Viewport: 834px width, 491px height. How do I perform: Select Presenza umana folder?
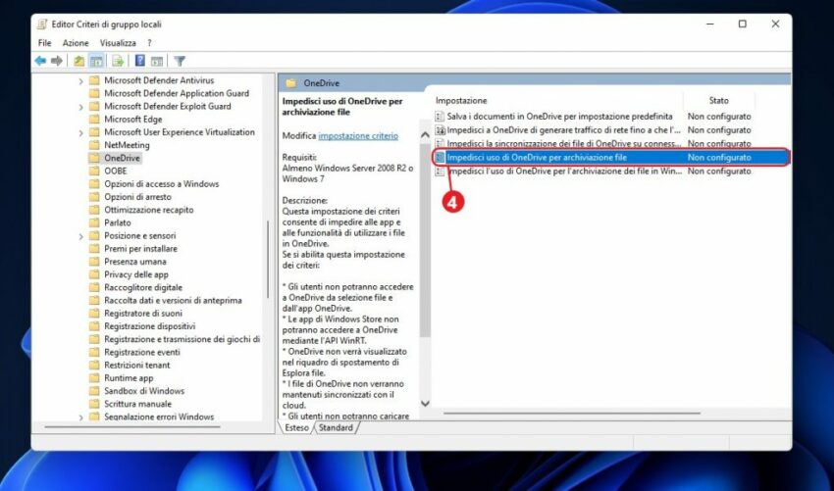pyautogui.click(x=135, y=262)
